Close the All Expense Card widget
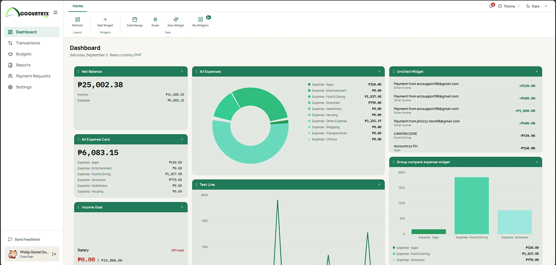 pos(182,139)
